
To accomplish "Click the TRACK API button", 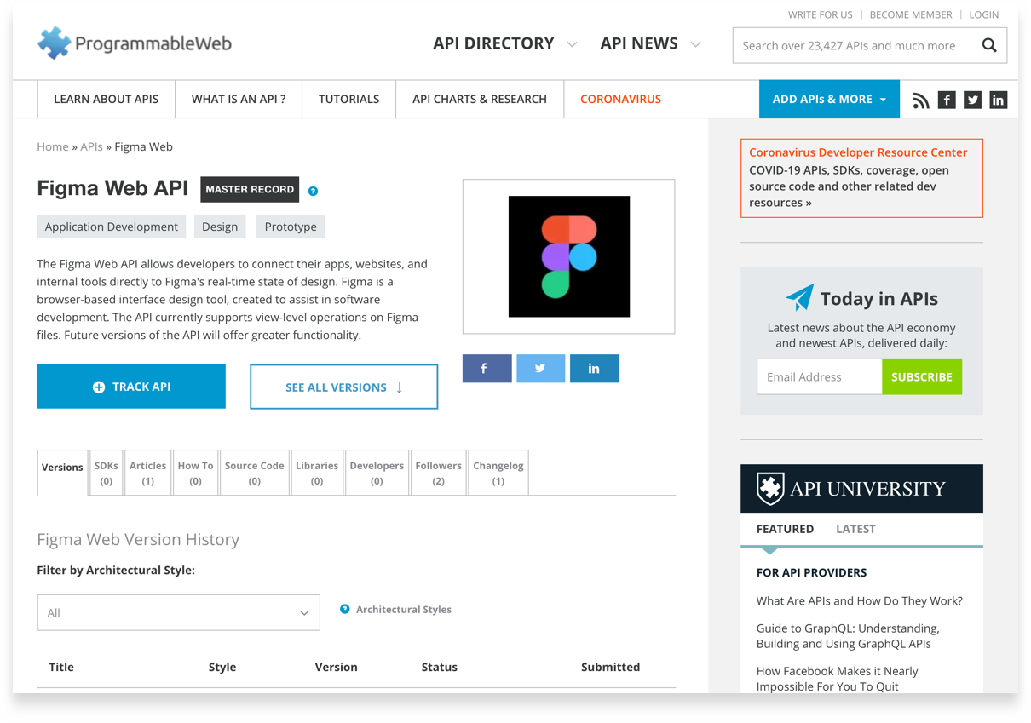I will pos(131,387).
